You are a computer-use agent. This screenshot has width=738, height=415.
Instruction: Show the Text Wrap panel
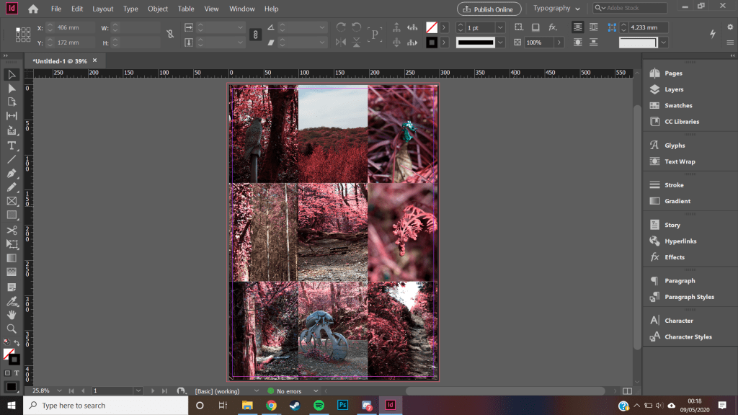(x=679, y=161)
